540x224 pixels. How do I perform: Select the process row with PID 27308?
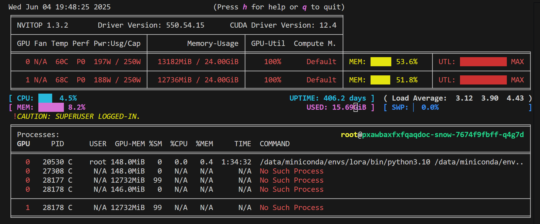point(270,171)
